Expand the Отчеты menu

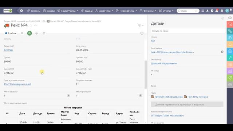(166, 11)
